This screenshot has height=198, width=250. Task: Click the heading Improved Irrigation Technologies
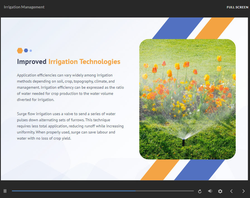pos(69,62)
